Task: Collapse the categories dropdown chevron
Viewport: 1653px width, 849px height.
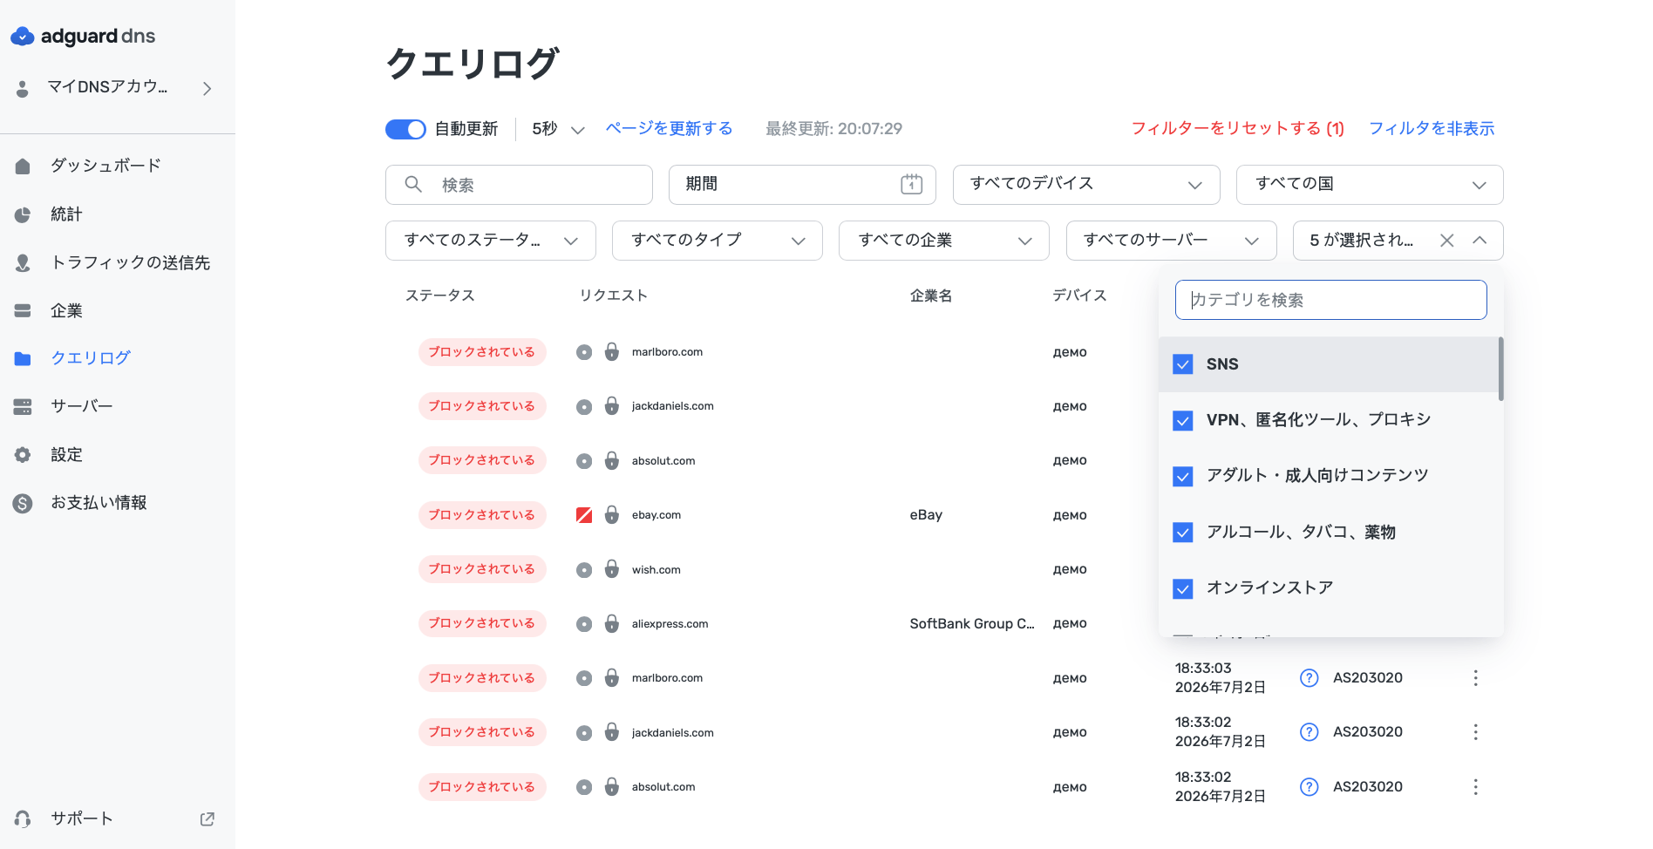Action: click(x=1480, y=241)
